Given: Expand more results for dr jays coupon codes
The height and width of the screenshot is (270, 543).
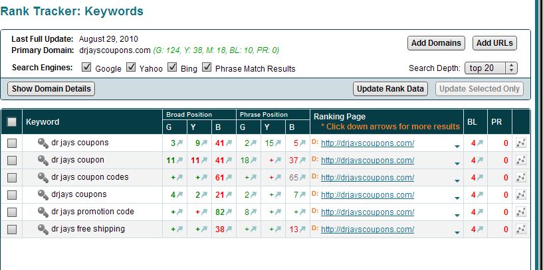Looking at the screenshot, I should [x=457, y=181].
